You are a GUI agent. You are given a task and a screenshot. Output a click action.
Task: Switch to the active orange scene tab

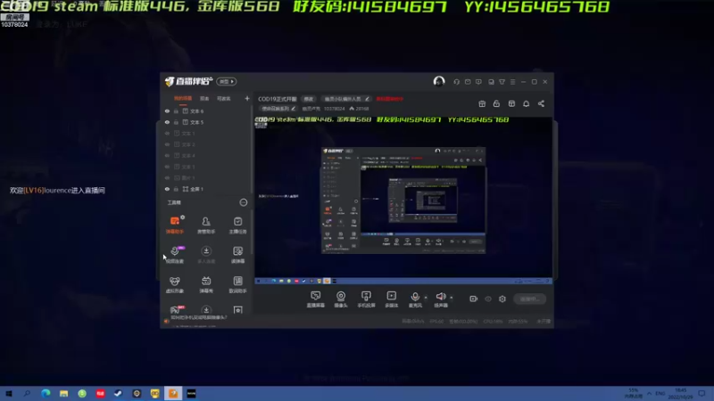click(183, 99)
